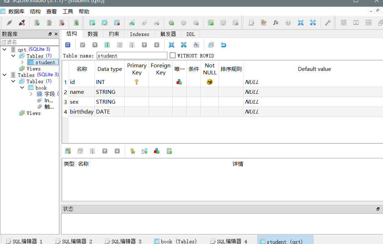Click the create index icon

tap(132, 23)
